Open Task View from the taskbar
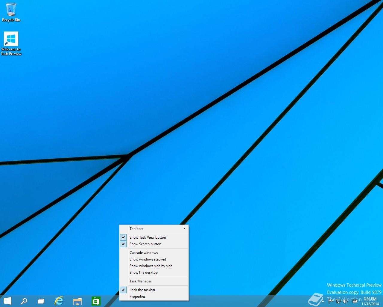Image resolution: width=383 pixels, height=307 pixels. click(x=41, y=301)
